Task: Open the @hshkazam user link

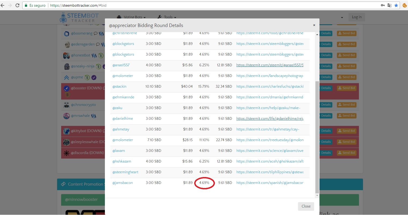Action: pyautogui.click(x=122, y=161)
